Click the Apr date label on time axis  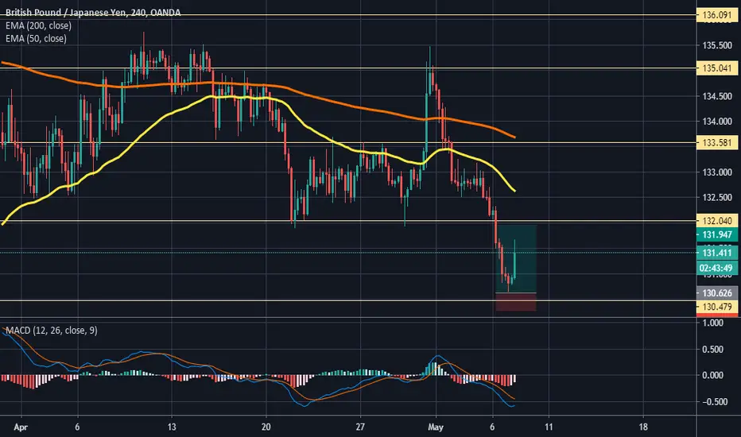[21, 427]
